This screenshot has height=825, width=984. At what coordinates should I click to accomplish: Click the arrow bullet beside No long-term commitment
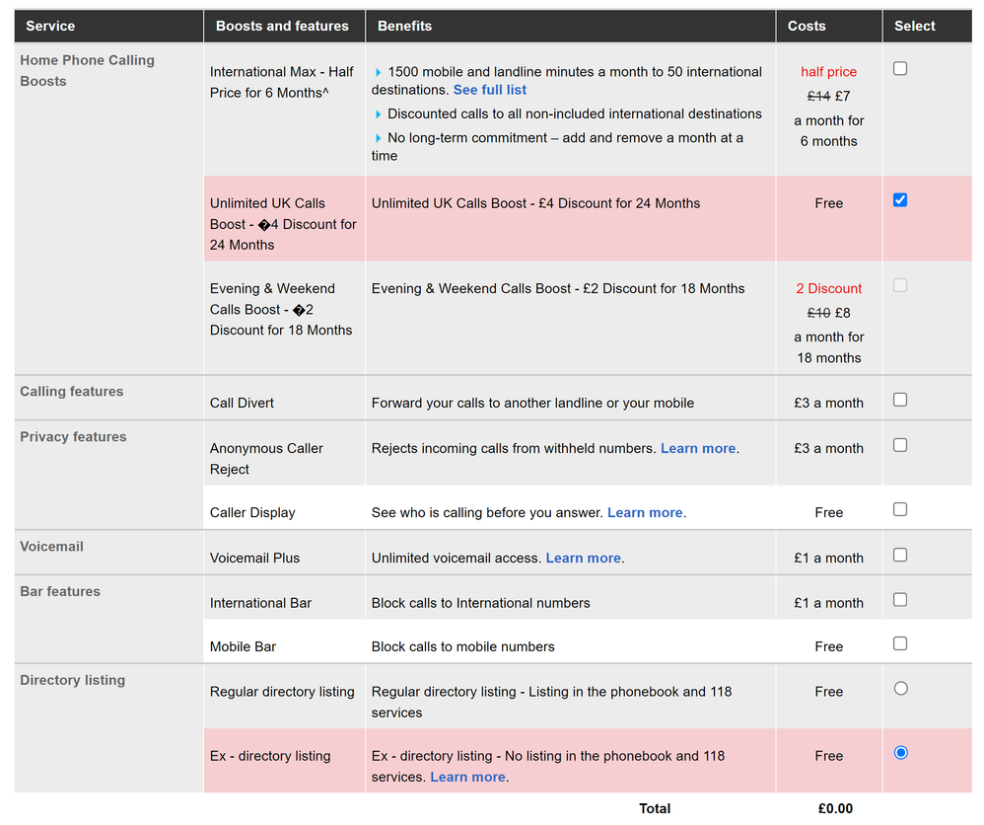(378, 138)
